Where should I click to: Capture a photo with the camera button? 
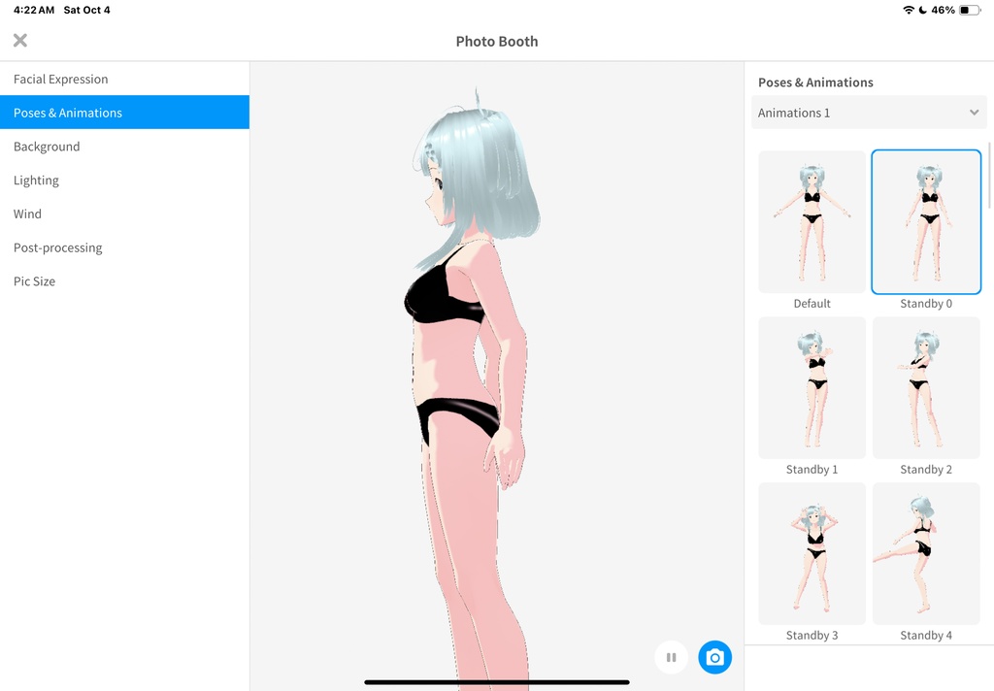point(715,657)
